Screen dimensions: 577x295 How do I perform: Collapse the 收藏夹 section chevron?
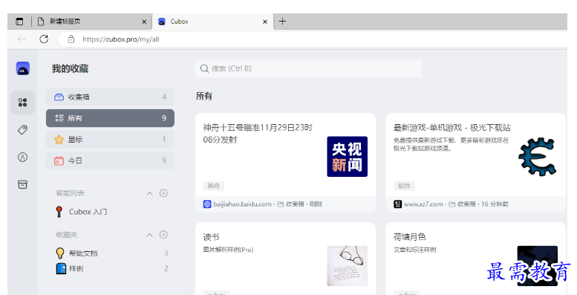pyautogui.click(x=149, y=235)
